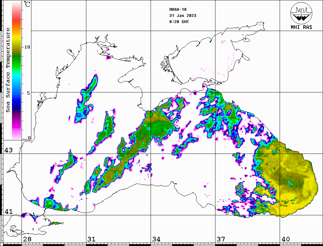Click latitude label "43"
This screenshot has height=246, width=323.
9,150
